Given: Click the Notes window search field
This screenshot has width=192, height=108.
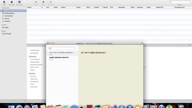Looking at the screenshot, I should point(62,48).
